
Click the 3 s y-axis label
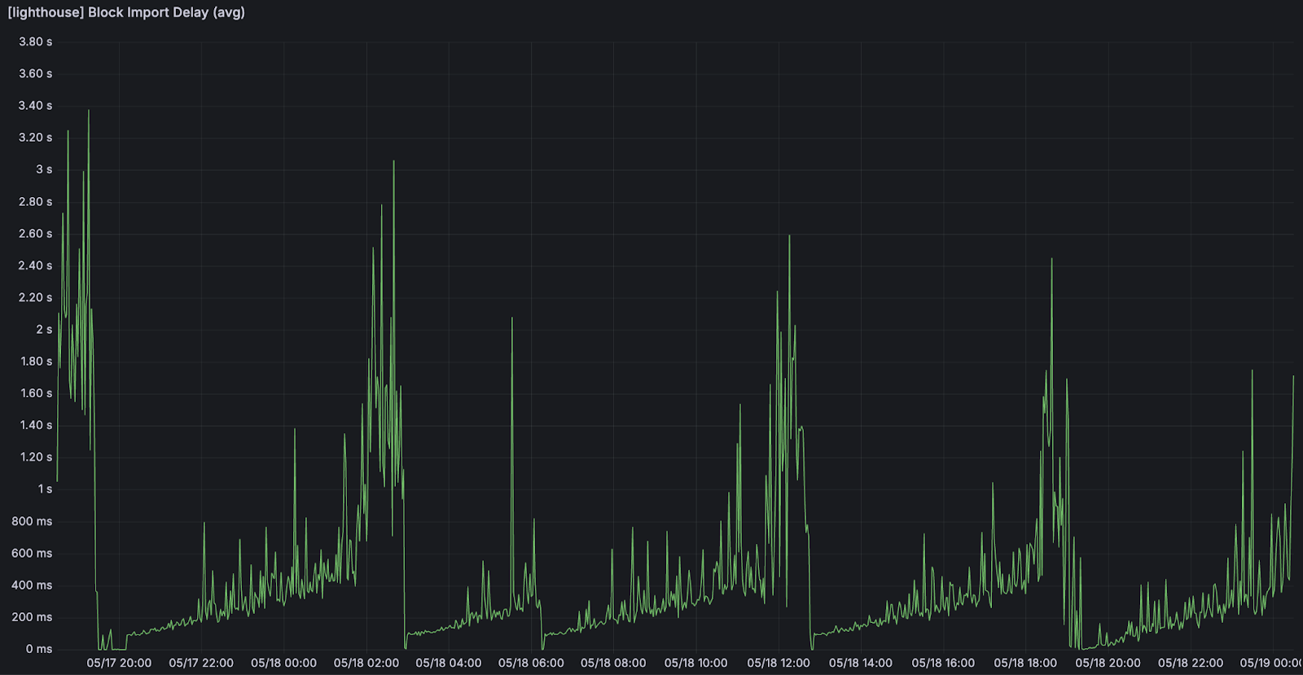pyautogui.click(x=43, y=169)
